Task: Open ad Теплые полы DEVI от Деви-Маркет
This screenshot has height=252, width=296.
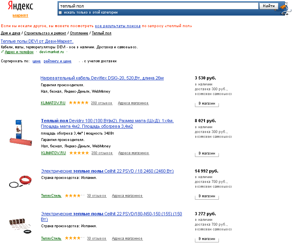Action: [x=37, y=42]
